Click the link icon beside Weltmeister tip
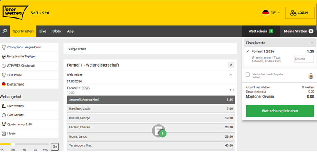Screen dimensions: 317x157 click(253, 58)
